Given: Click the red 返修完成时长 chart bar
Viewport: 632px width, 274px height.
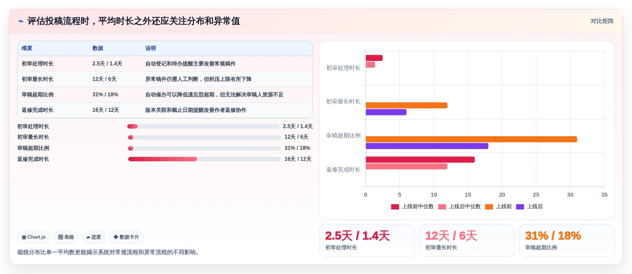Looking at the screenshot, I should (x=420, y=160).
